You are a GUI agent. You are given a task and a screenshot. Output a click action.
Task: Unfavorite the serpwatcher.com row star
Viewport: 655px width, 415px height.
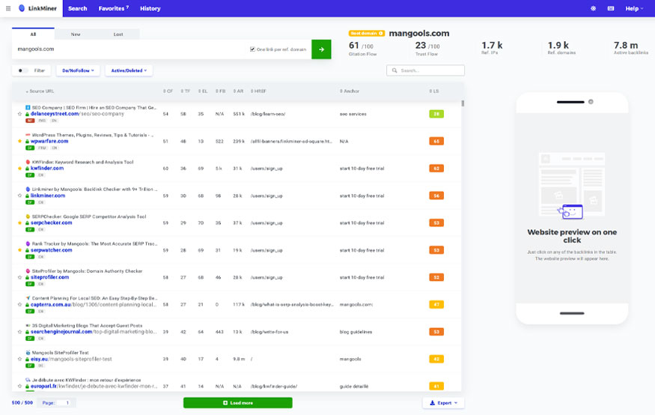19,250
